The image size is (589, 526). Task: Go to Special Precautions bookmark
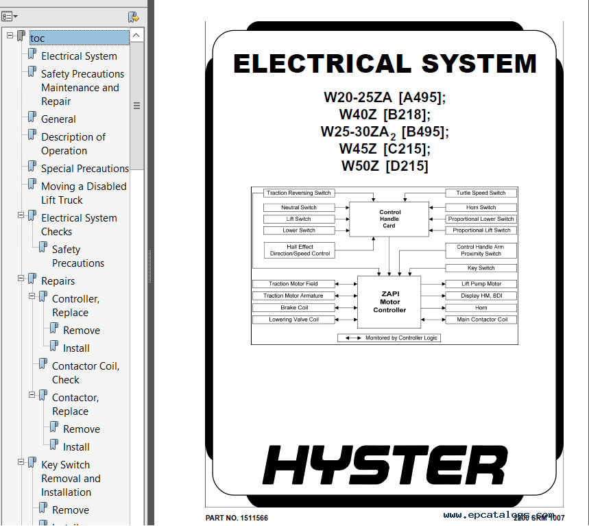pyautogui.click(x=85, y=169)
